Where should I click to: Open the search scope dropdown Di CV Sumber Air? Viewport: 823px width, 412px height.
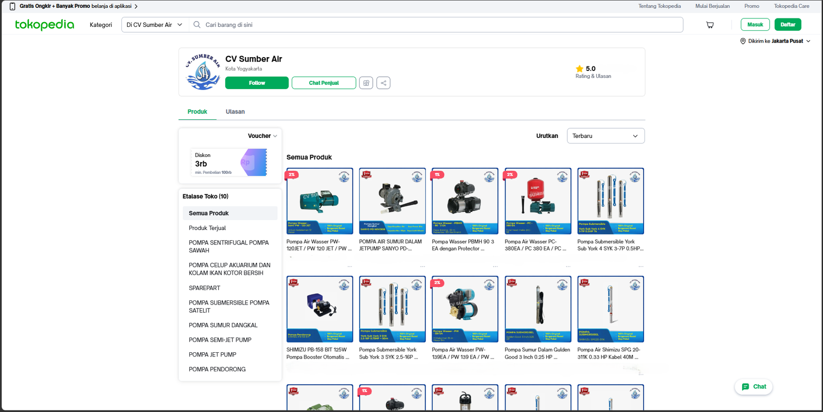click(x=154, y=25)
